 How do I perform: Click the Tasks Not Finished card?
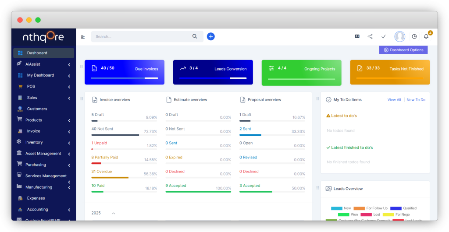tap(390, 72)
